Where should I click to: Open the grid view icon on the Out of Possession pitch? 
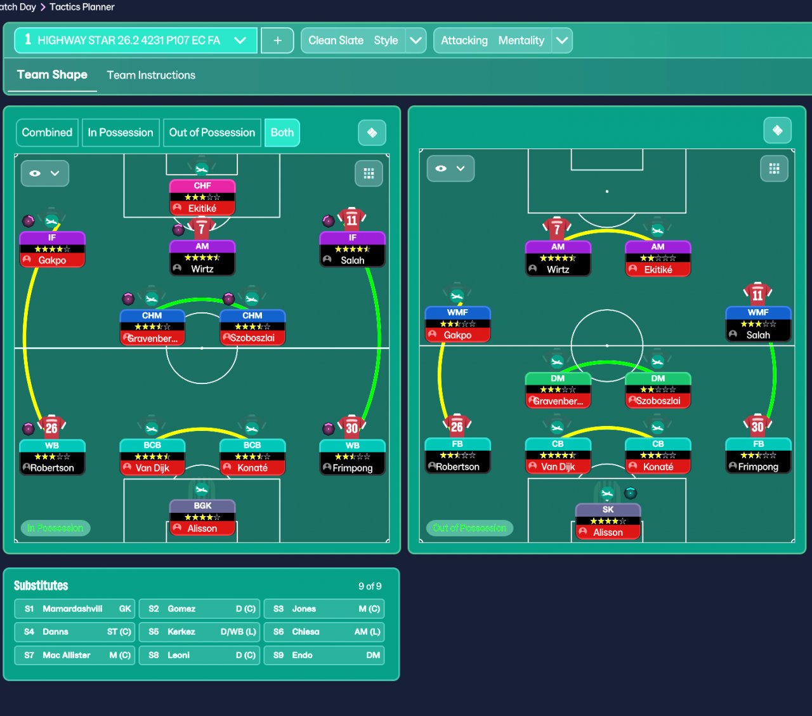(774, 168)
